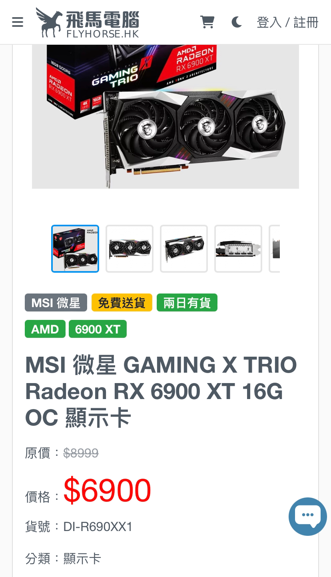The width and height of the screenshot is (331, 577).
Task: Open the 顯示卡 category link
Action: 82,559
